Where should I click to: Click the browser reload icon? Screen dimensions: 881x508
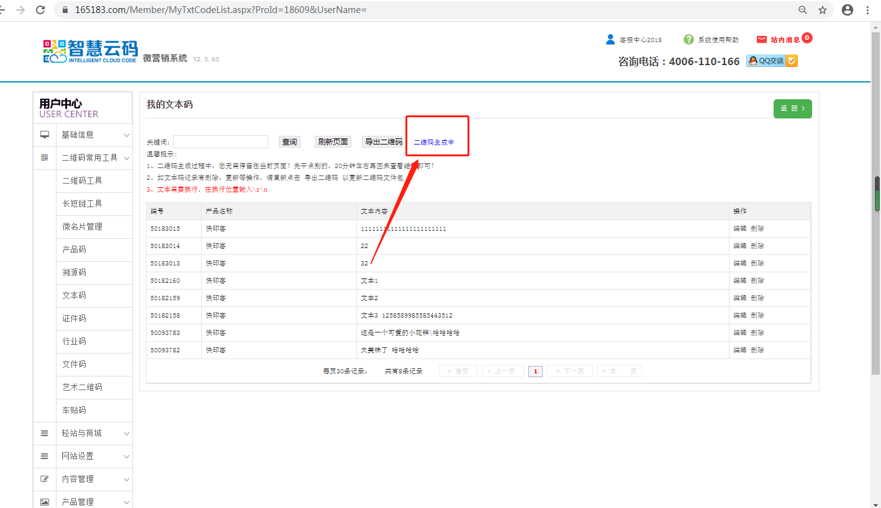pyautogui.click(x=40, y=10)
